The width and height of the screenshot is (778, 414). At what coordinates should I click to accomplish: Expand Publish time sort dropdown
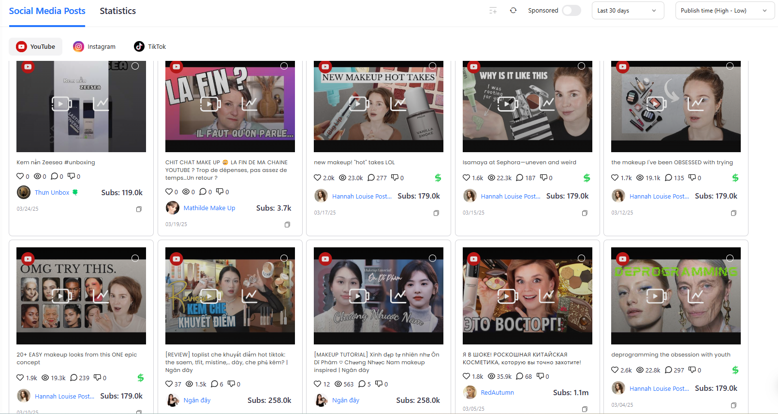(x=724, y=11)
